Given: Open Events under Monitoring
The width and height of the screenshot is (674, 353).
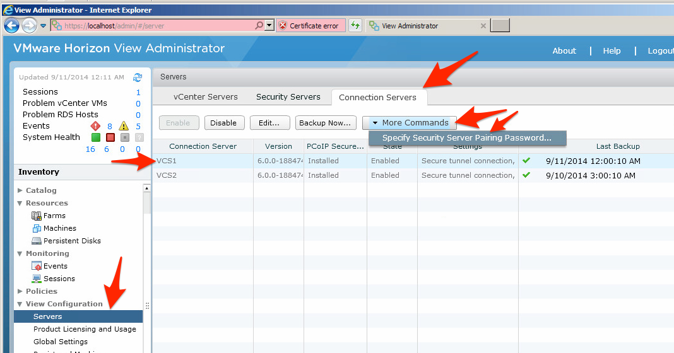Looking at the screenshot, I should click(x=55, y=266).
